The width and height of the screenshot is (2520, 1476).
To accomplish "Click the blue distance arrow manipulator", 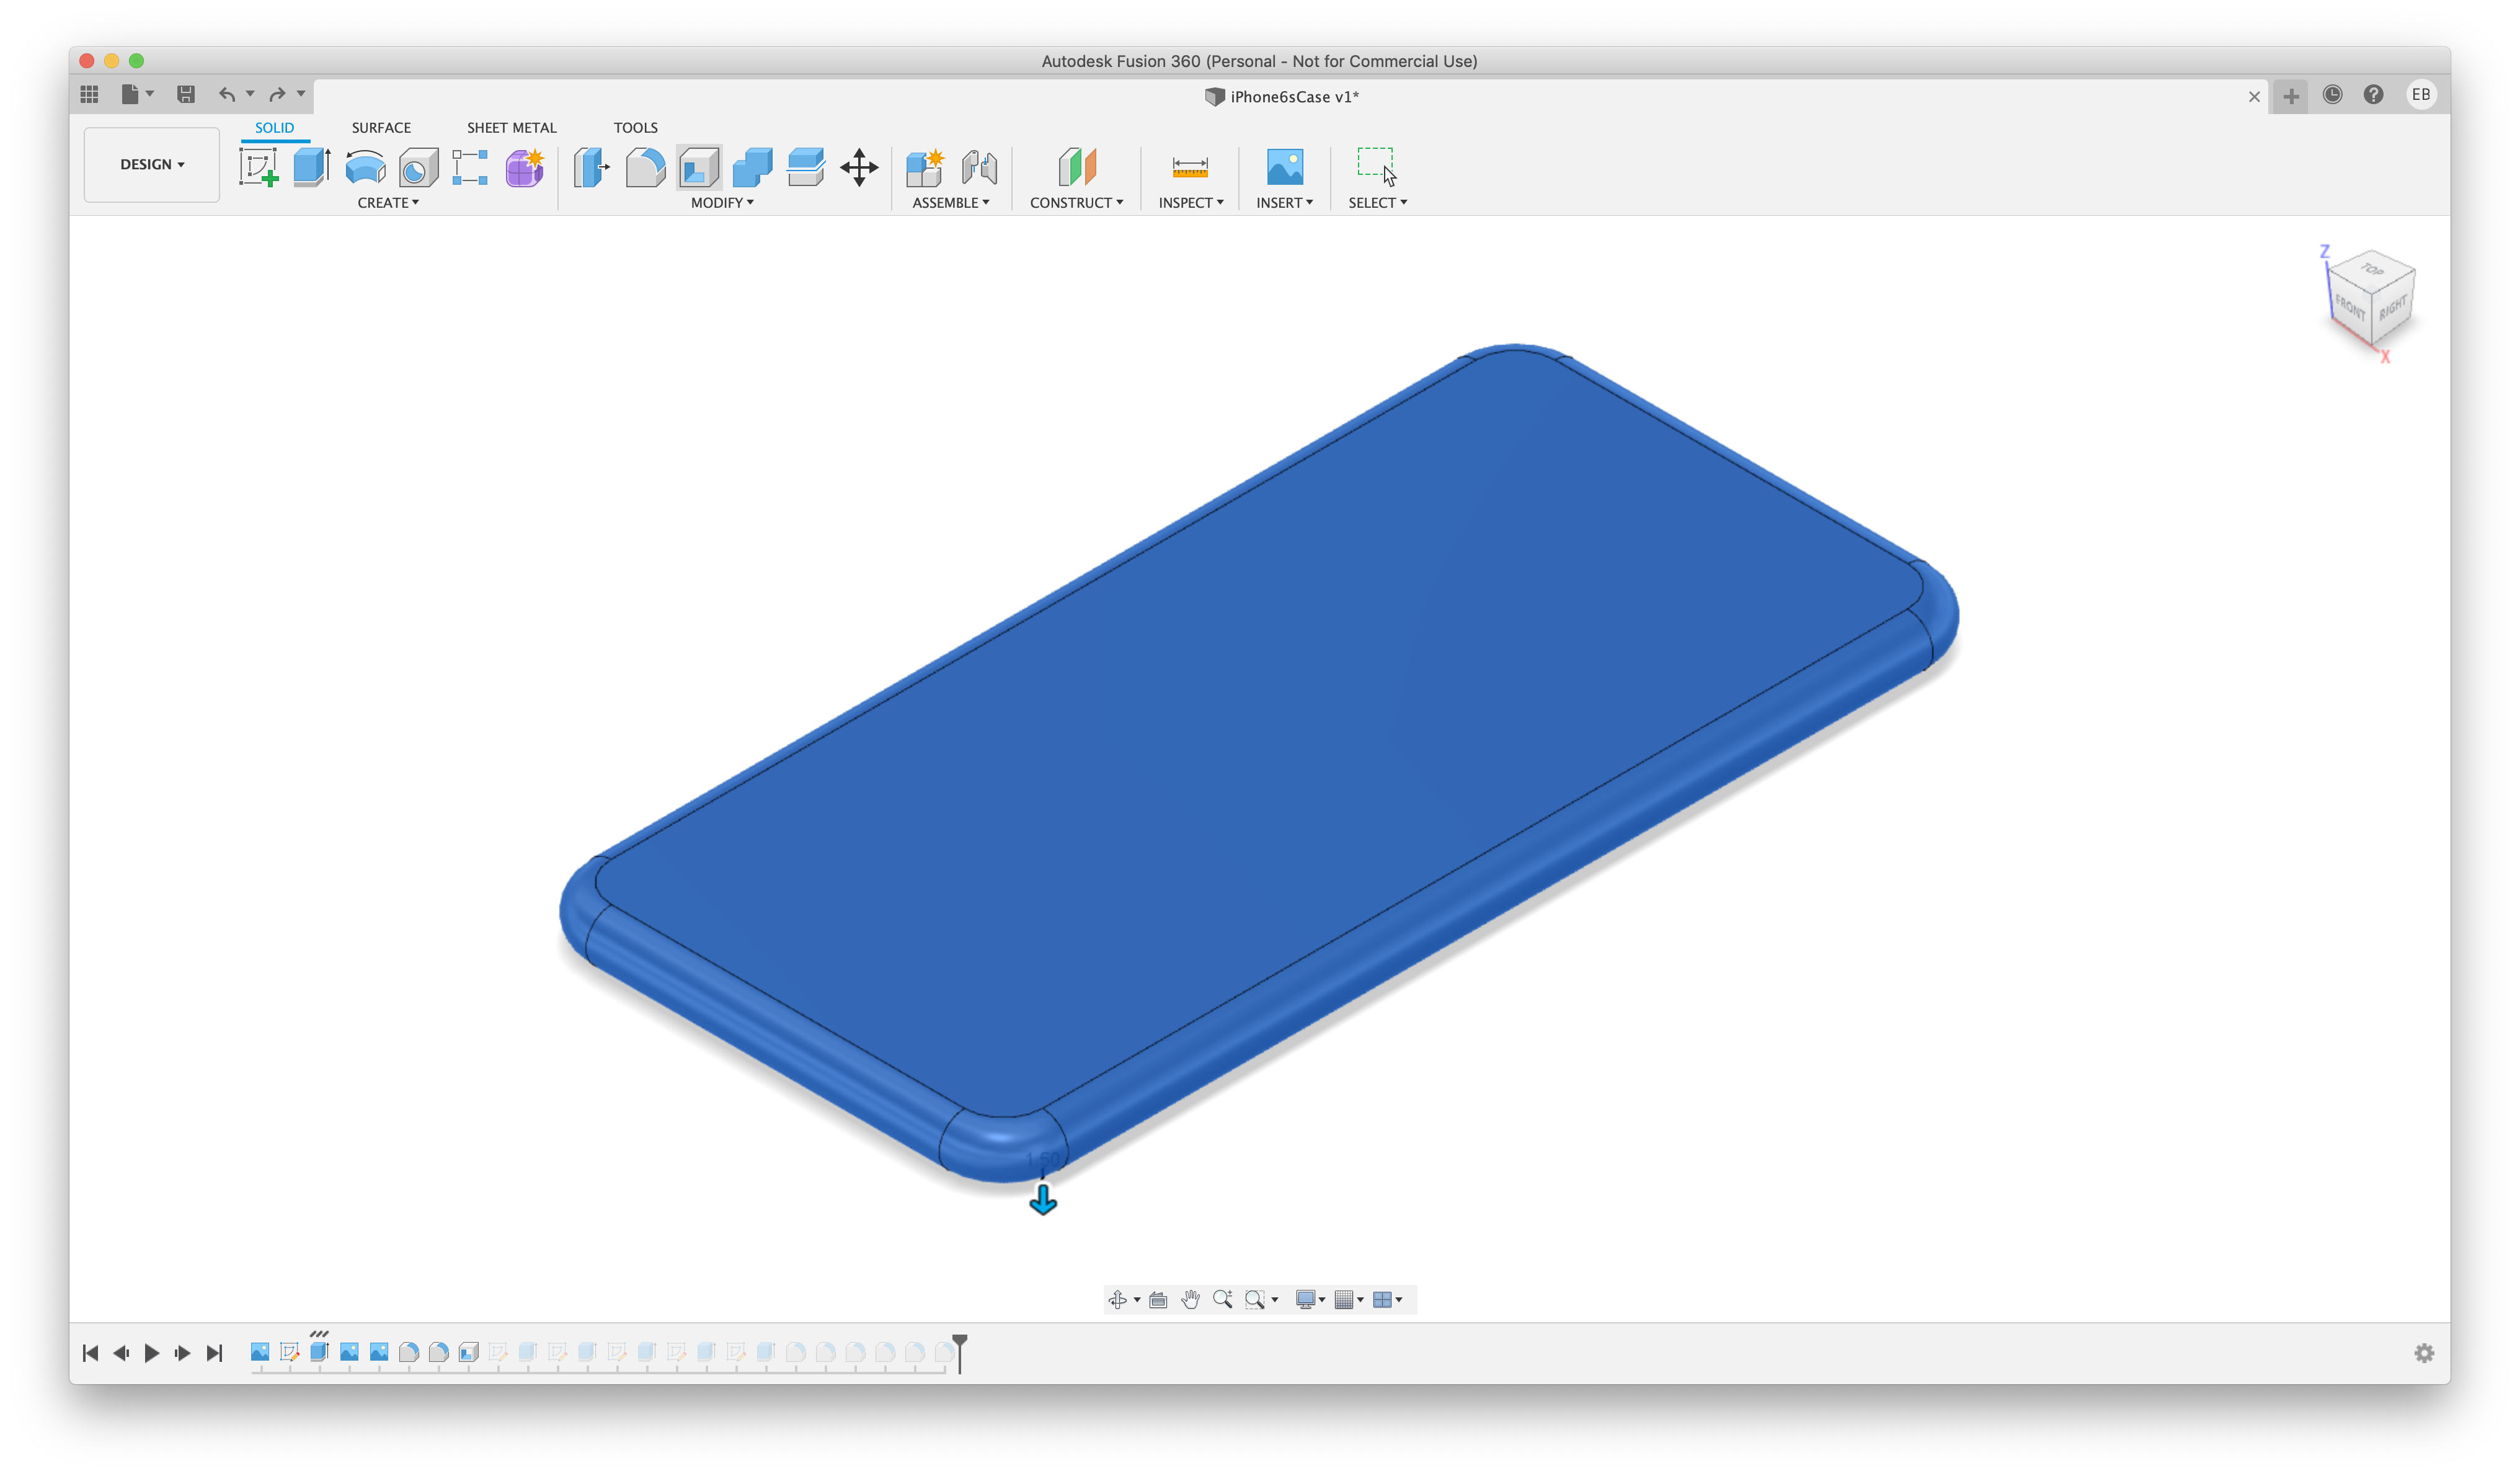I will (x=1043, y=1199).
